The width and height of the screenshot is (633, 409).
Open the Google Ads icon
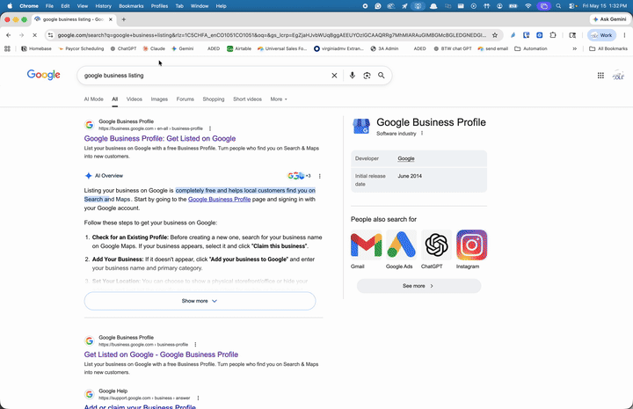pos(401,245)
